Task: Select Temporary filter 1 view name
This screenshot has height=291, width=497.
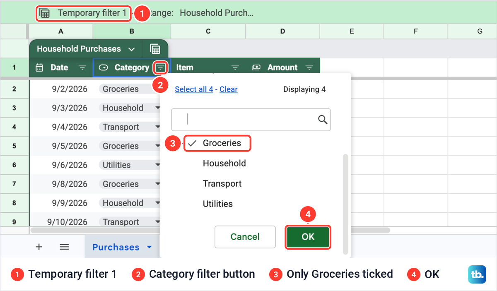Action: point(92,13)
